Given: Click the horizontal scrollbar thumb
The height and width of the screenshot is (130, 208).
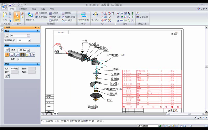Looking at the screenshot, I should coord(189,114).
